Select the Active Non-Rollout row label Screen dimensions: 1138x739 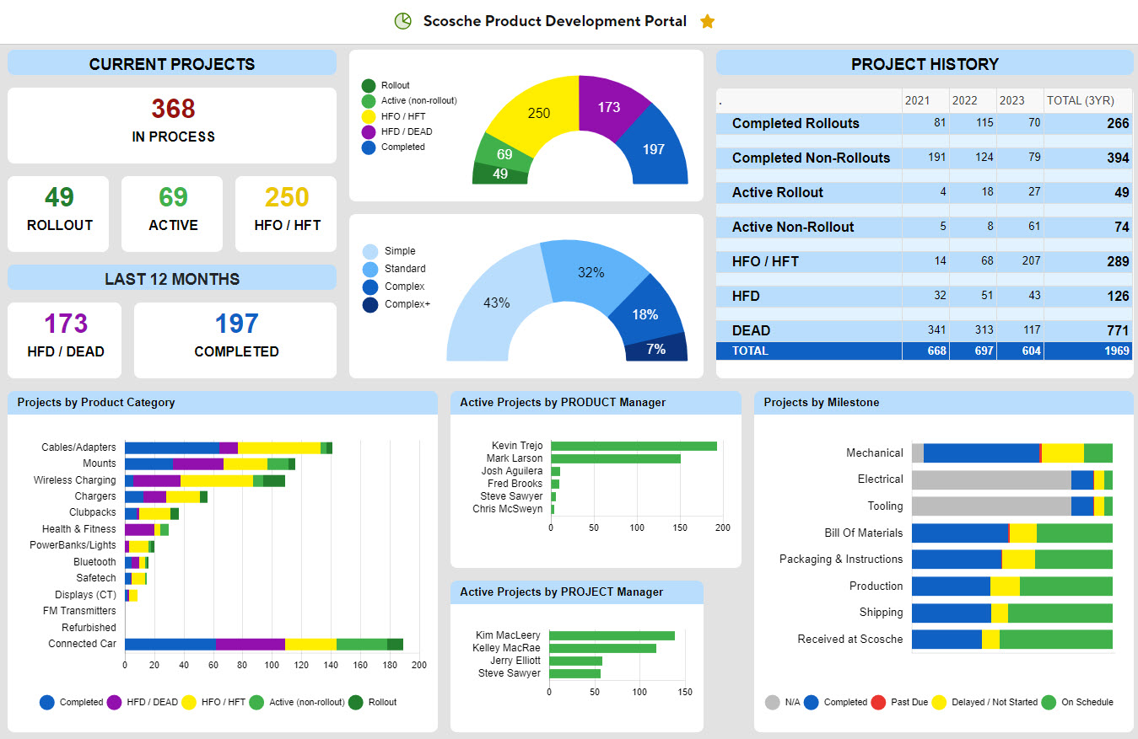coord(793,227)
